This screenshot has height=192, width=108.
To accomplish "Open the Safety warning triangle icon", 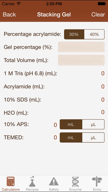I will [x=54, y=182].
